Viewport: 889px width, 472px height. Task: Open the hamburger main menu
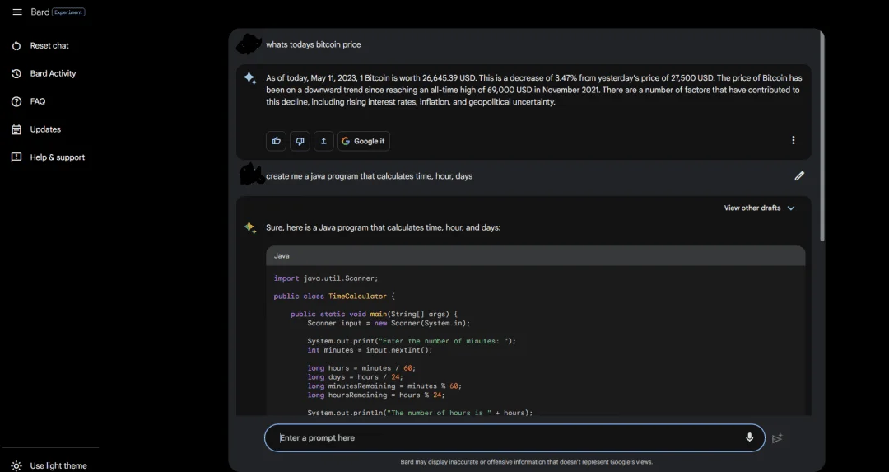click(x=17, y=12)
